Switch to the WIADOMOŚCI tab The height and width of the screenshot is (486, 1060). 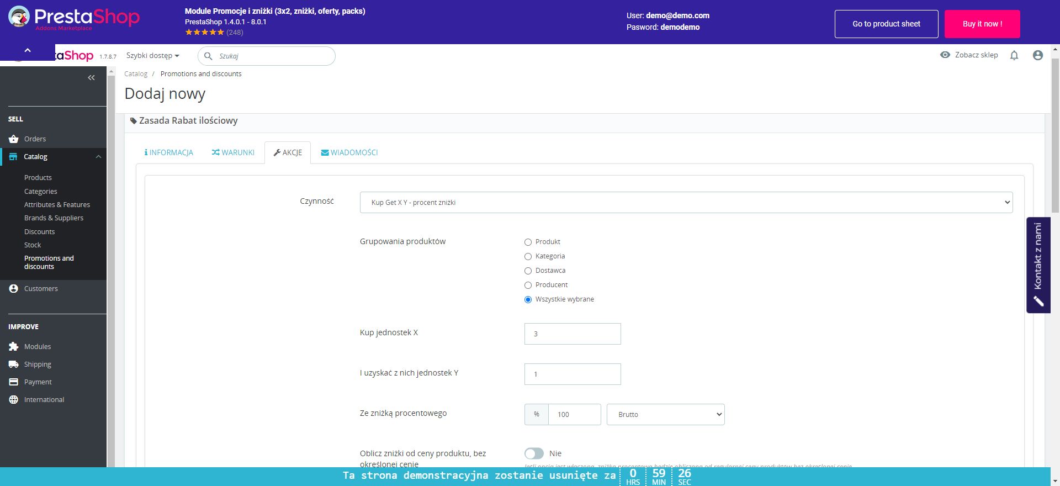[349, 153]
